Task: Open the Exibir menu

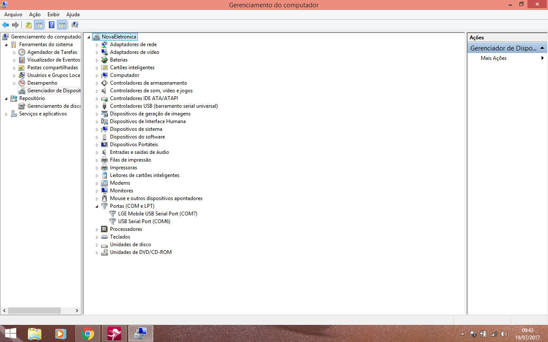Action: (54, 15)
